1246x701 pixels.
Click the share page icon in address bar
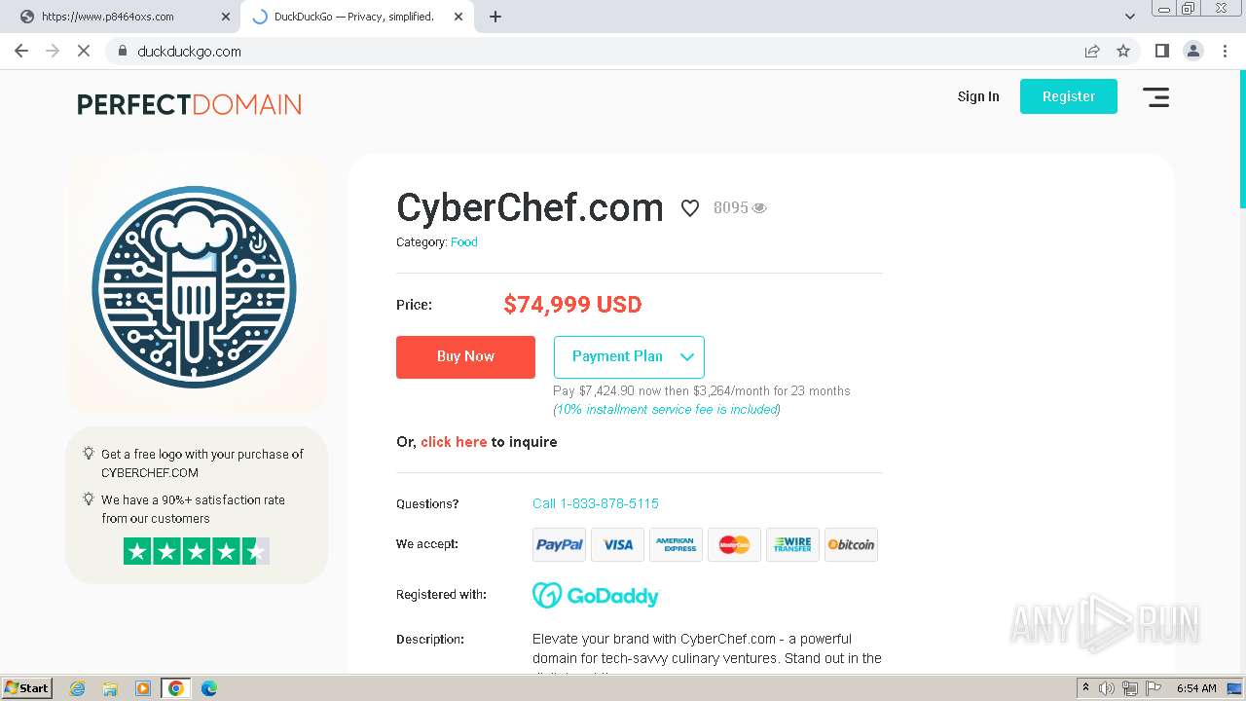click(1092, 51)
